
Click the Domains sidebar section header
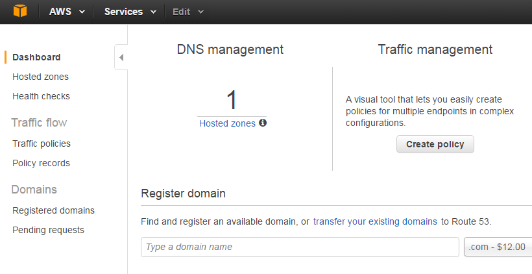coord(34,190)
